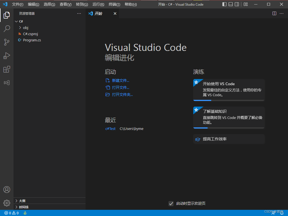Open the Accounts icon in activity bar
The height and width of the screenshot is (216, 288).
(7, 190)
